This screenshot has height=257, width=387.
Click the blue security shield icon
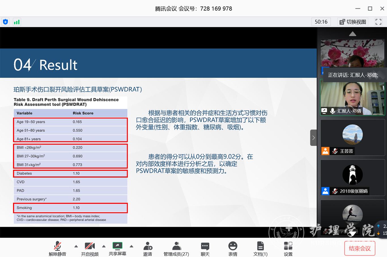[x=5, y=22]
